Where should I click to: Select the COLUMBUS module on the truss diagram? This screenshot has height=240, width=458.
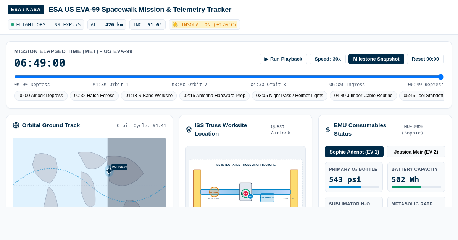point(267,198)
